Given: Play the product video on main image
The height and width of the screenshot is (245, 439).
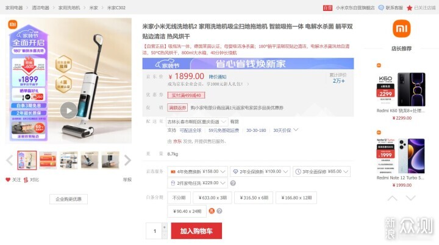Looking at the screenshot, I should click(x=68, y=110).
